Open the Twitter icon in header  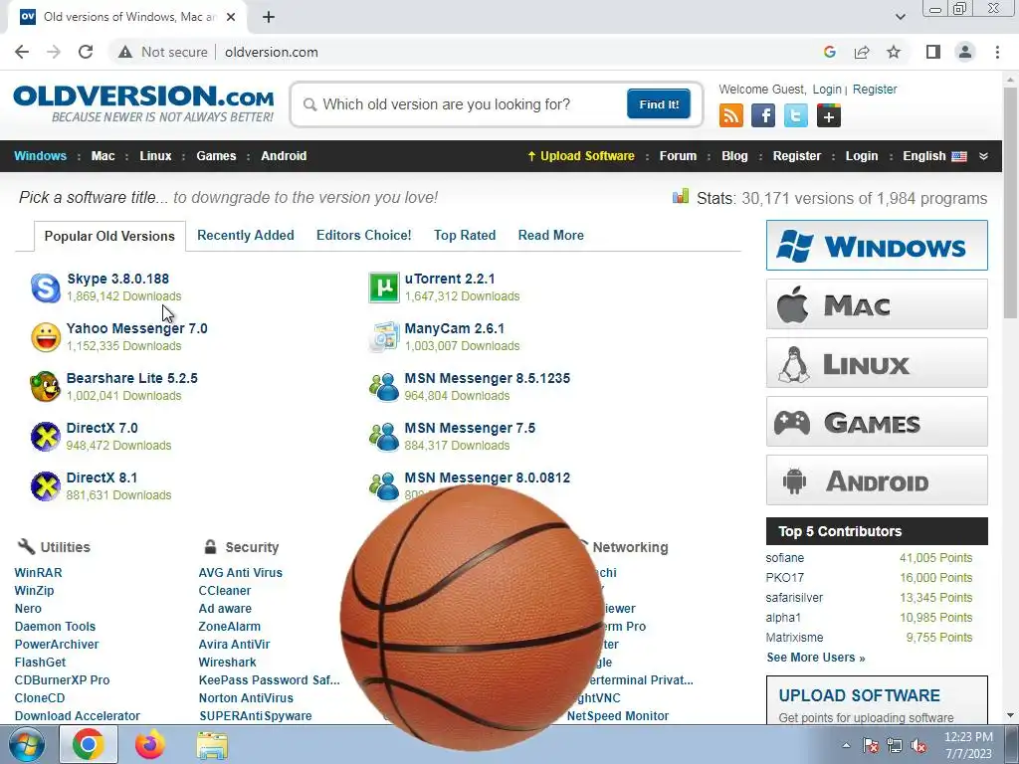pos(795,116)
